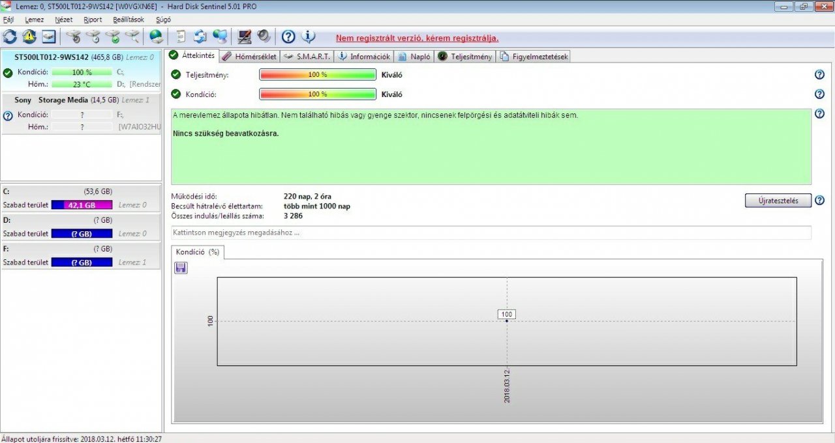Click the green disk status message box
Viewport: 835px width, 443px height.
click(x=491, y=147)
